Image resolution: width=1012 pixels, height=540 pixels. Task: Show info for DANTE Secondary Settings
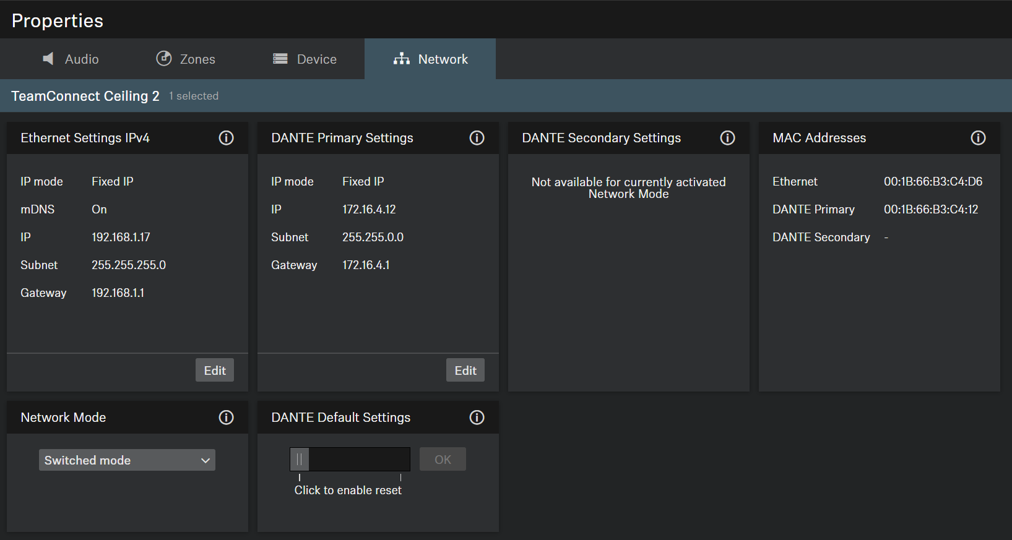tap(727, 138)
